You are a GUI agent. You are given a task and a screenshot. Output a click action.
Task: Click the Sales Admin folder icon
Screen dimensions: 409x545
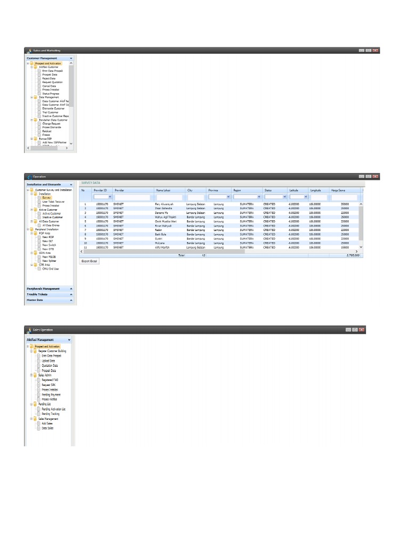(x=36, y=375)
